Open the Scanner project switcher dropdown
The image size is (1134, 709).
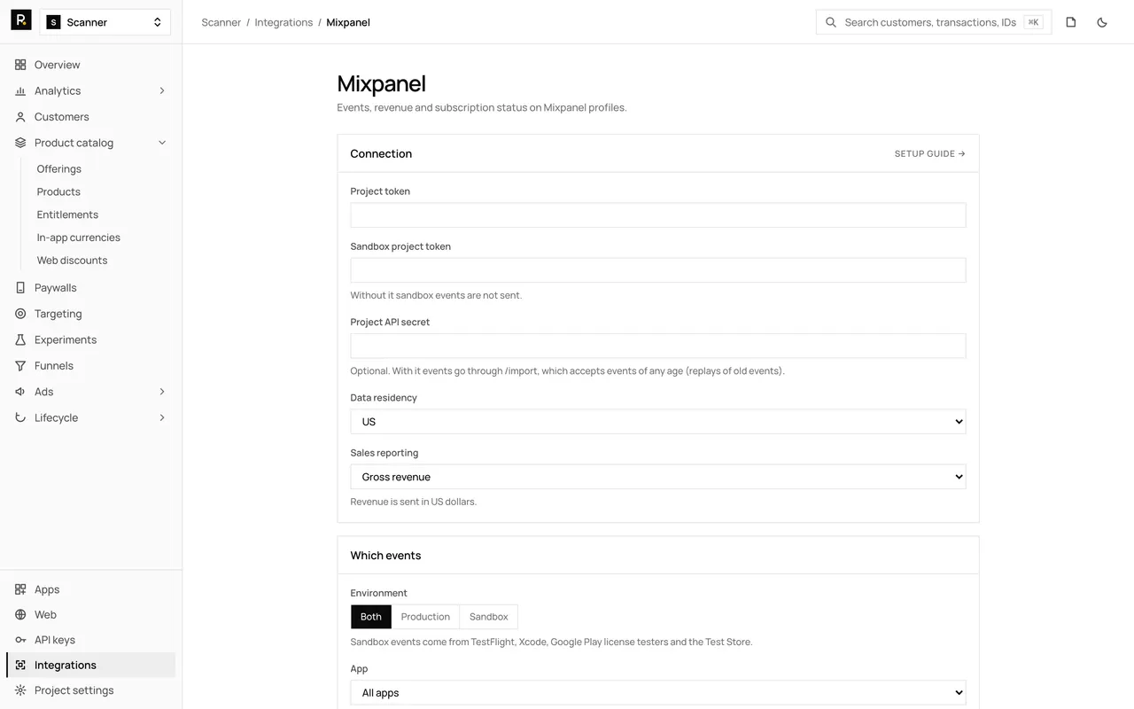click(105, 22)
